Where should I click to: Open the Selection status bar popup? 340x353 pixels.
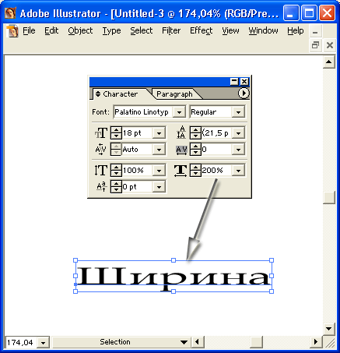184,342
